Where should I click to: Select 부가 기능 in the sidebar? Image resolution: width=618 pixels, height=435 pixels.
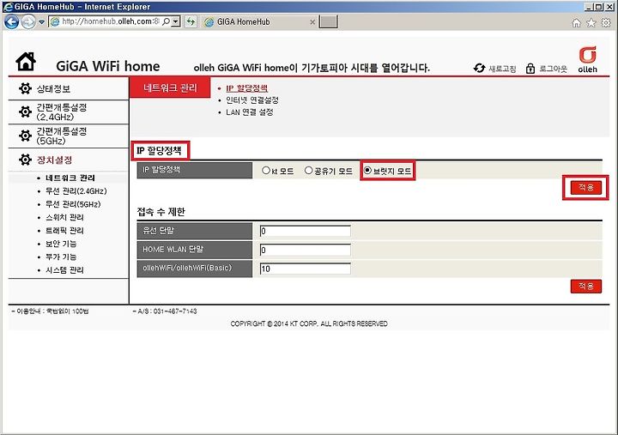[61, 257]
